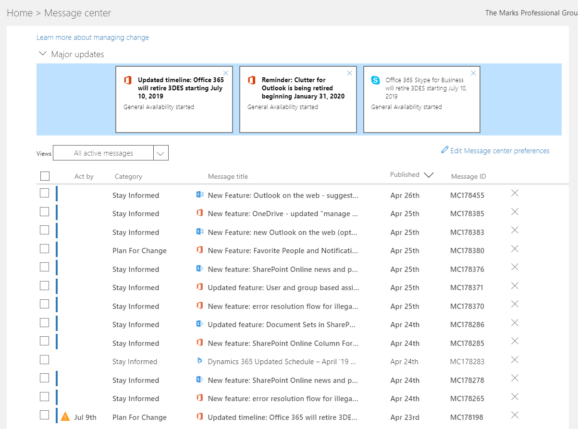The height and width of the screenshot is (429, 578).
Task: Close the Skype for Business 3DES card
Action: (x=474, y=73)
